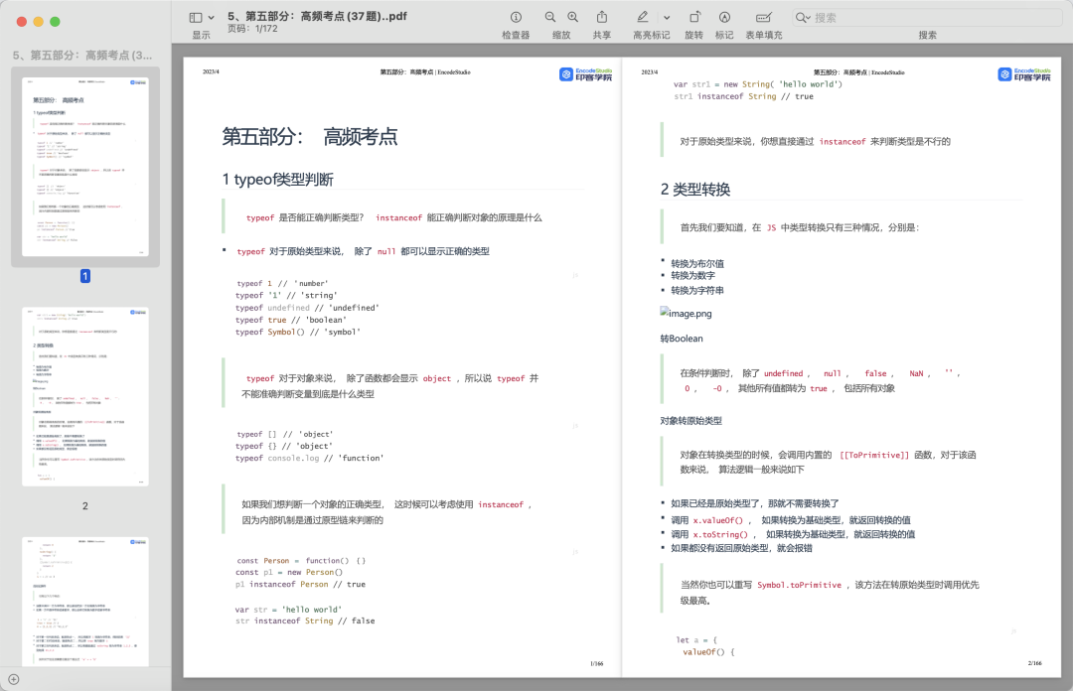
Task: Select the third page thumbnail in sidebar
Action: (x=84, y=602)
